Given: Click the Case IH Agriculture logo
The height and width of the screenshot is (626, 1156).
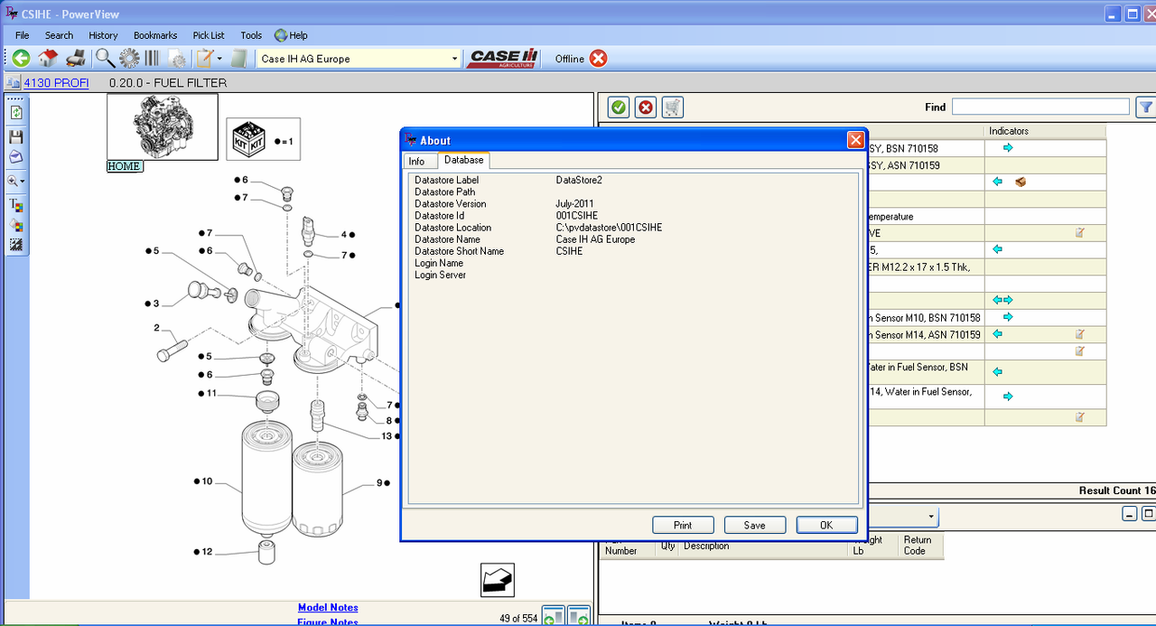Looking at the screenshot, I should (x=504, y=59).
